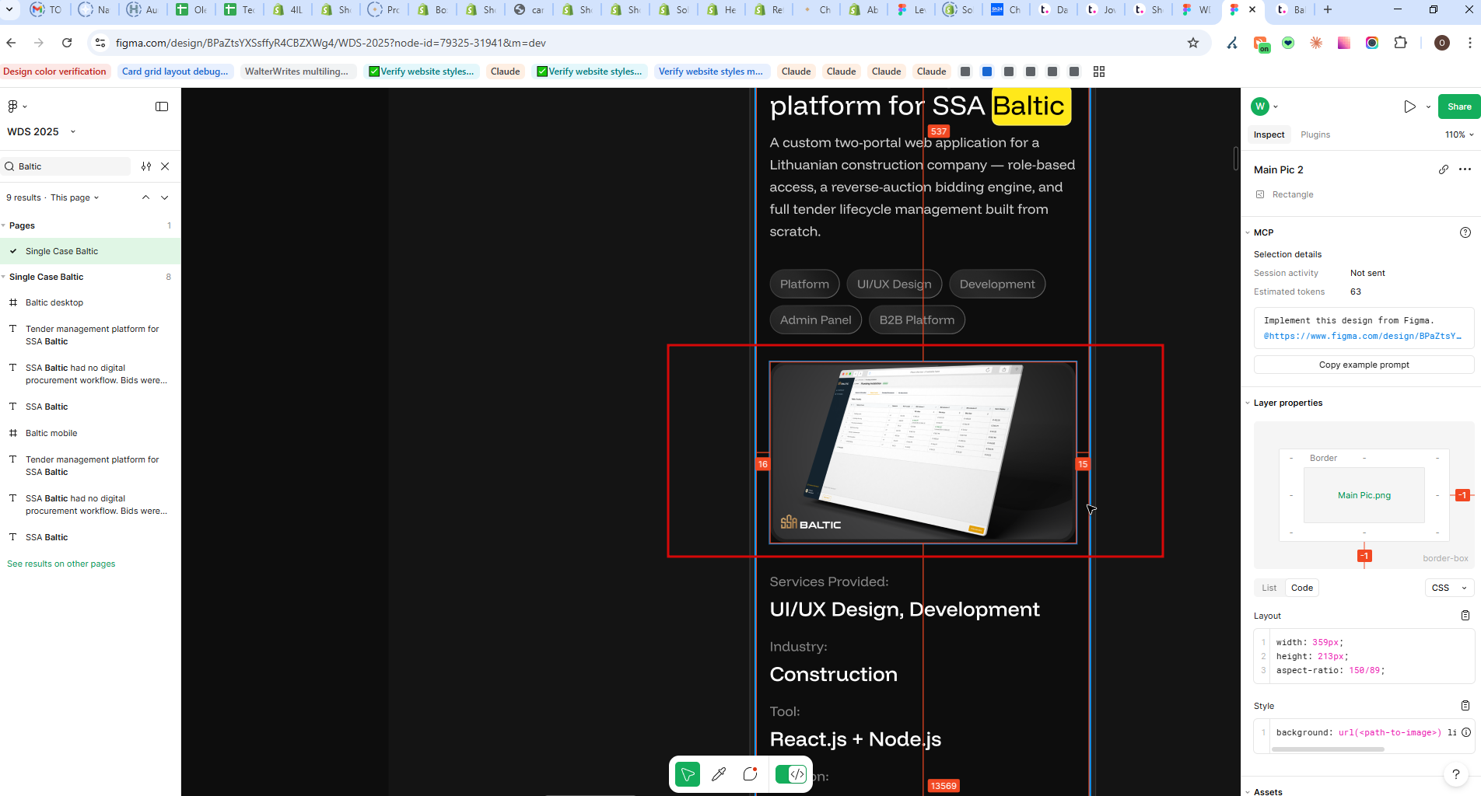Open the Help and resources button
This screenshot has width=1481, height=796.
coord(1456,774)
